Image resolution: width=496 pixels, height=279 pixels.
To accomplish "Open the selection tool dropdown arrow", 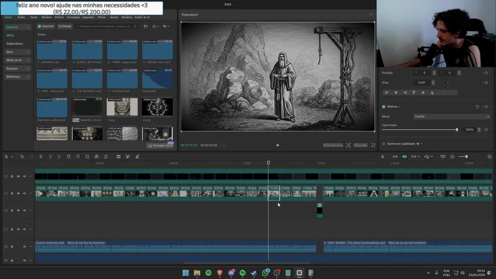I will click(x=12, y=157).
